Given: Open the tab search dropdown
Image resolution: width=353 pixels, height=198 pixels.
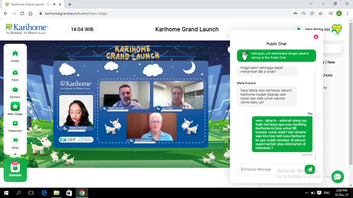Looking at the screenshot, I should click(311, 4).
